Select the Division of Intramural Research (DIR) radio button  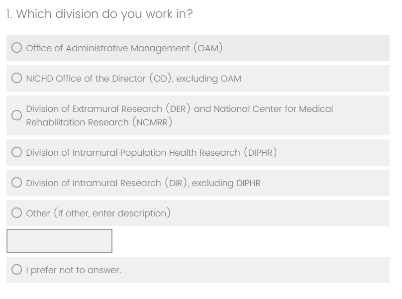click(x=17, y=183)
